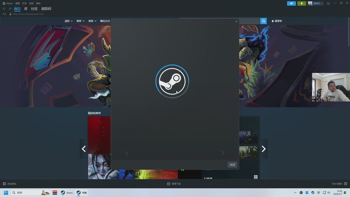Image resolution: width=350 pixels, height=197 pixels.
Task: Switch to the 特惠 Steam taskbar window
Action: click(81, 193)
